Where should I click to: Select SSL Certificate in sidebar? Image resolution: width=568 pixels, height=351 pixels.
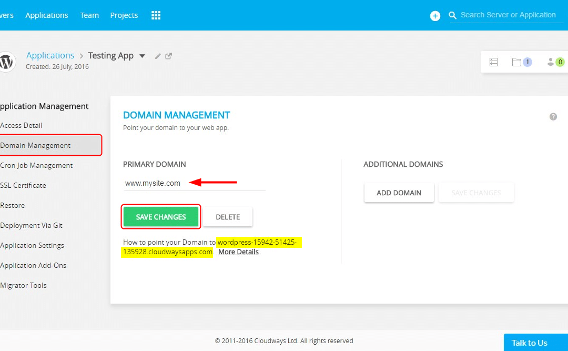[23, 185]
